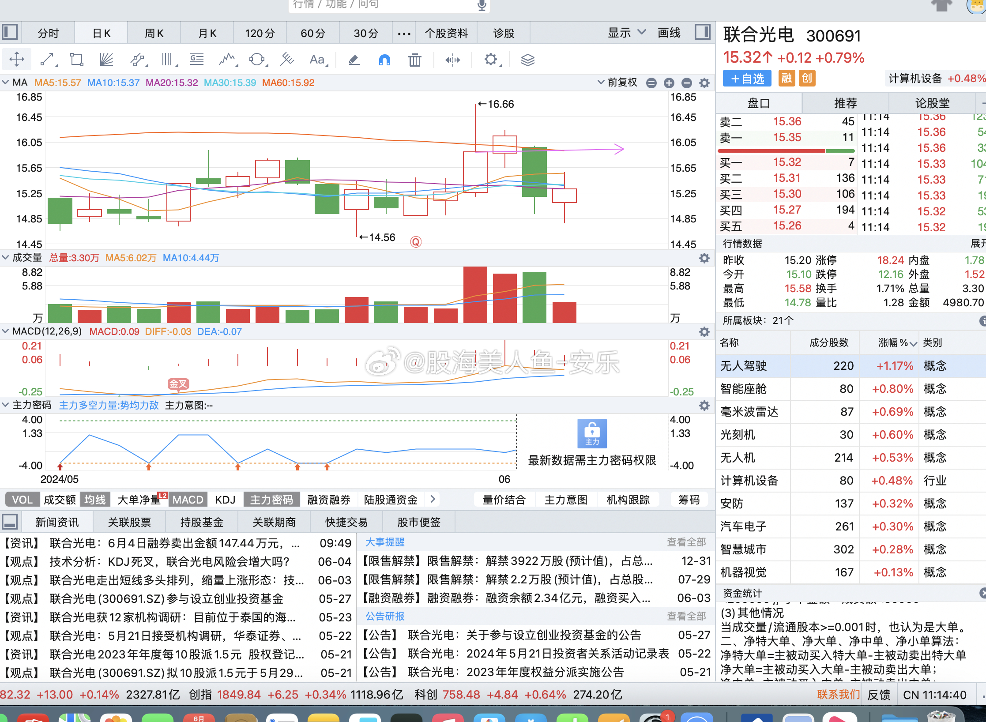This screenshot has height=722, width=986.
Task: Open the drawing settings gear
Action: 491,60
